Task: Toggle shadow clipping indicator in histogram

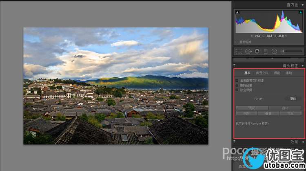Action: coord(237,13)
